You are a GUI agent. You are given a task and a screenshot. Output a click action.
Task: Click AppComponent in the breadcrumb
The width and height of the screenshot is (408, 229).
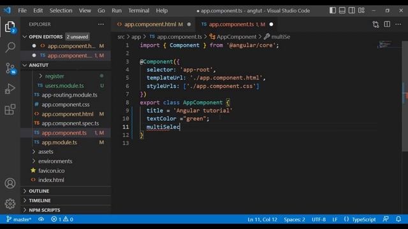click(x=237, y=37)
